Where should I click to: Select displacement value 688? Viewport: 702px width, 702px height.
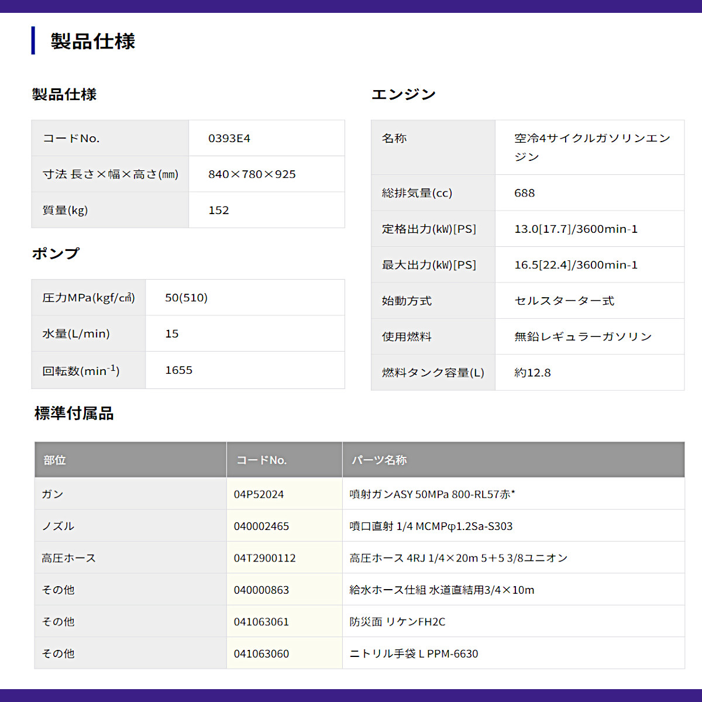pos(525,193)
